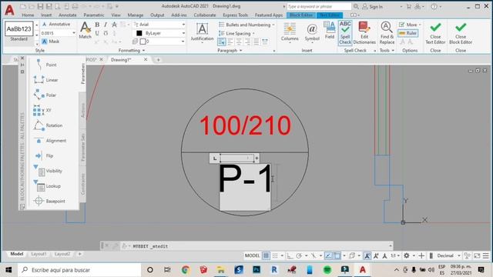493x277 pixels.
Task: Toggle grid display in status bar
Action: point(266,255)
